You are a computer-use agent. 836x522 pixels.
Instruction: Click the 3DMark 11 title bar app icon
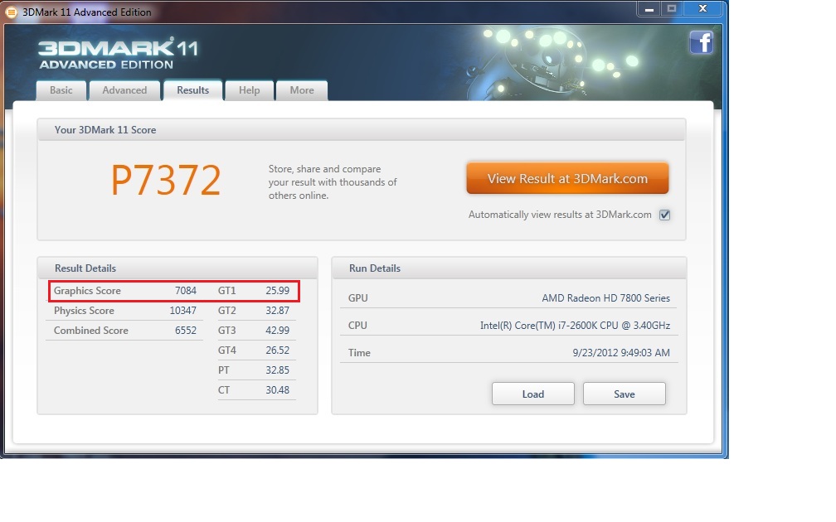tap(11, 12)
